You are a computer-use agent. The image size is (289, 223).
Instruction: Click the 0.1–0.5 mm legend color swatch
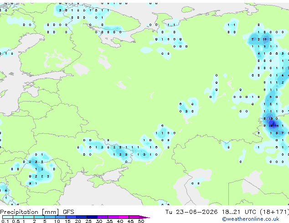click(x=8, y=217)
